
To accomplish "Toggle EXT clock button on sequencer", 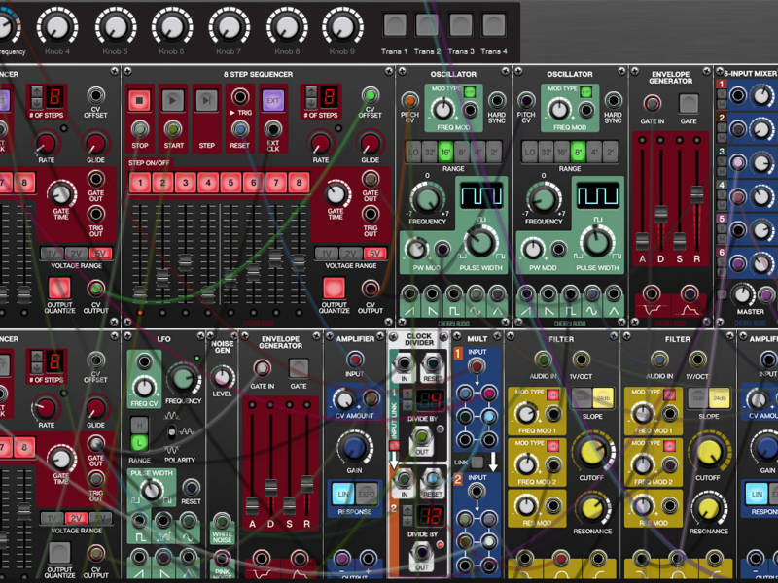I will pyautogui.click(x=272, y=100).
